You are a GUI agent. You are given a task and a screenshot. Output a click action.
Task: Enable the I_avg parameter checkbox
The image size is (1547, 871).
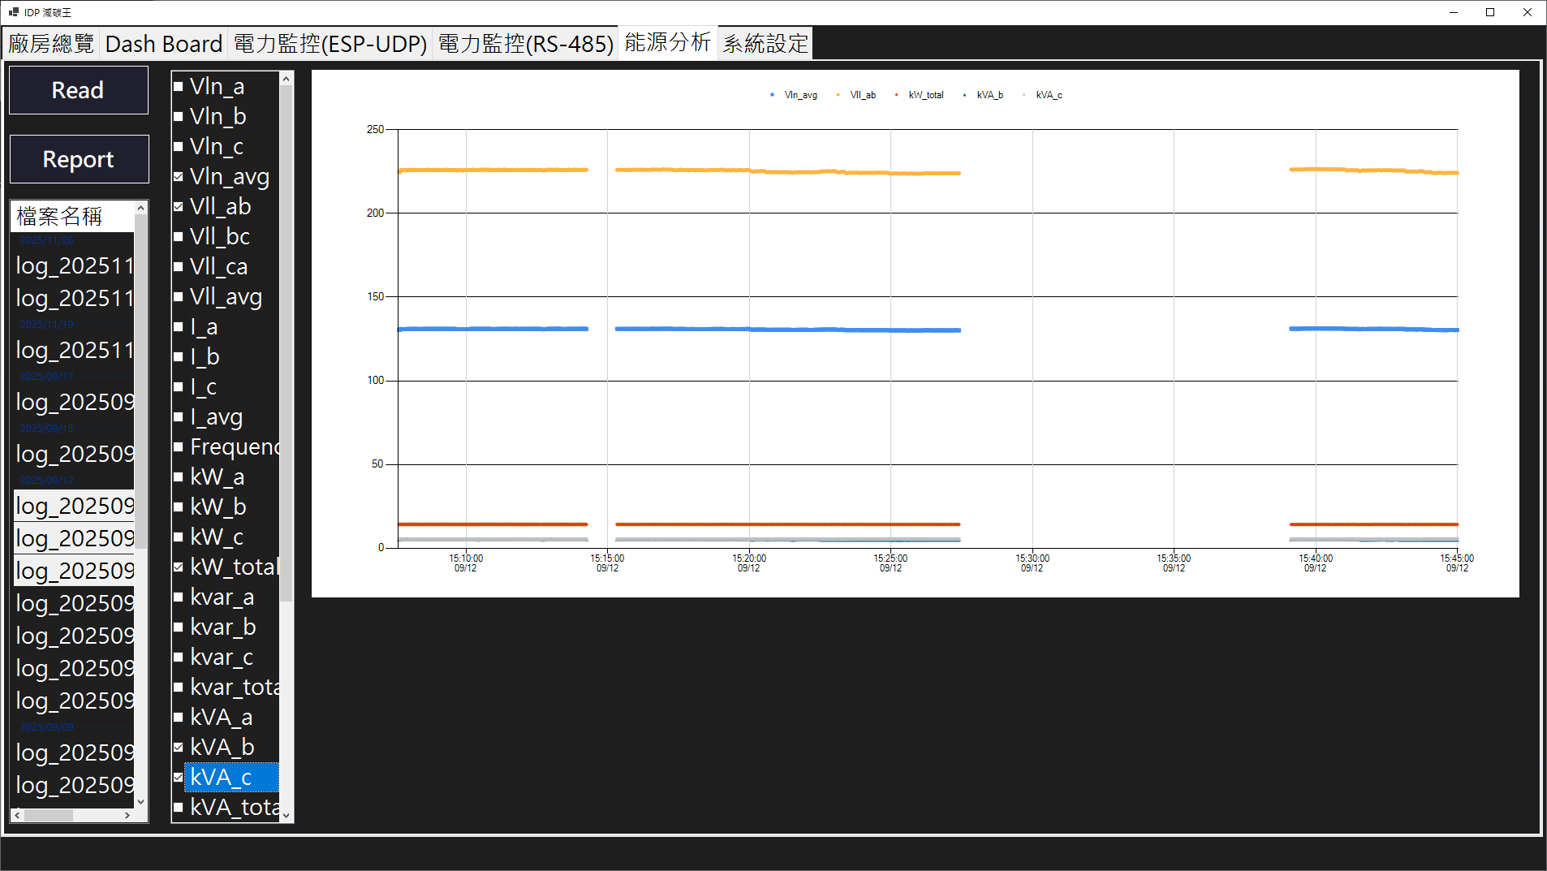tap(179, 416)
